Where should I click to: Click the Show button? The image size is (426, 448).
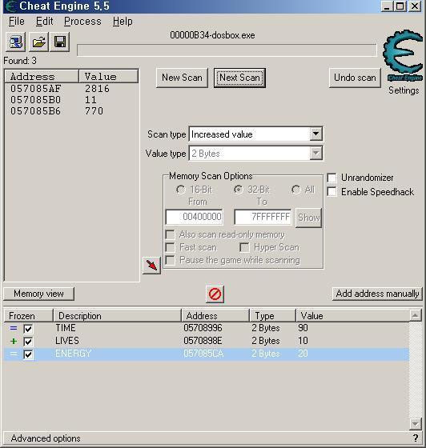(x=308, y=218)
